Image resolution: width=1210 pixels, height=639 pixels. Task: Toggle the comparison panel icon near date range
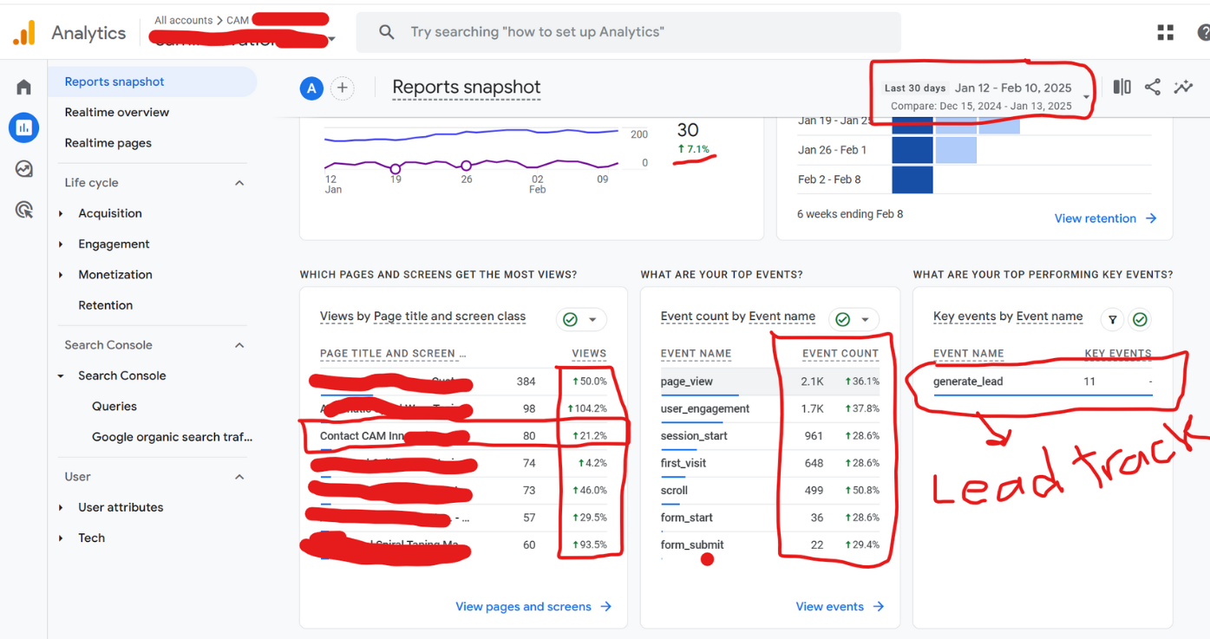click(x=1123, y=87)
